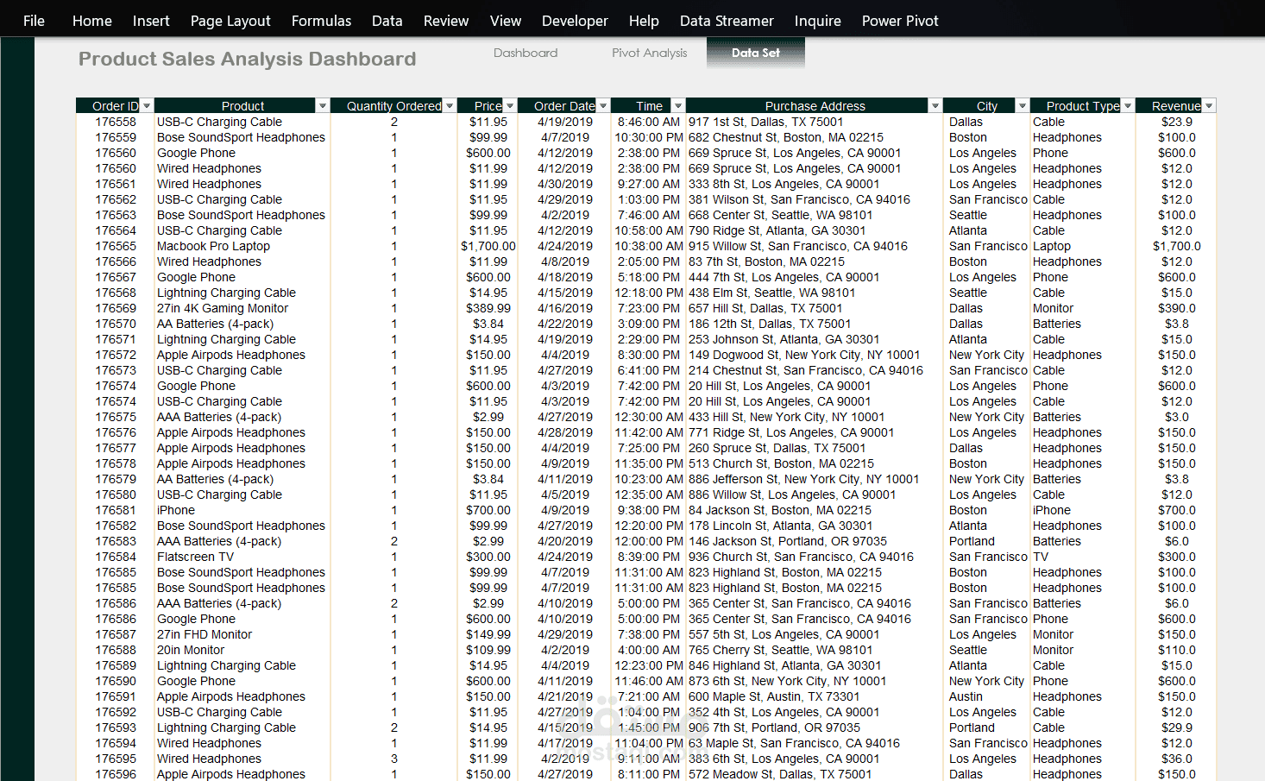The height and width of the screenshot is (781, 1265).
Task: Select the Macbook Pro Laptop product cell
Action: (x=213, y=246)
